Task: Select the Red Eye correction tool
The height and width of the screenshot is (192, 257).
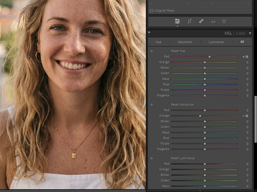Action: 213,21
